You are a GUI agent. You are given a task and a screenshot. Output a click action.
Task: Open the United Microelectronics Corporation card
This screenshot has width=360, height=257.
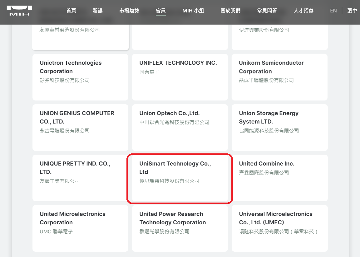(x=80, y=228)
